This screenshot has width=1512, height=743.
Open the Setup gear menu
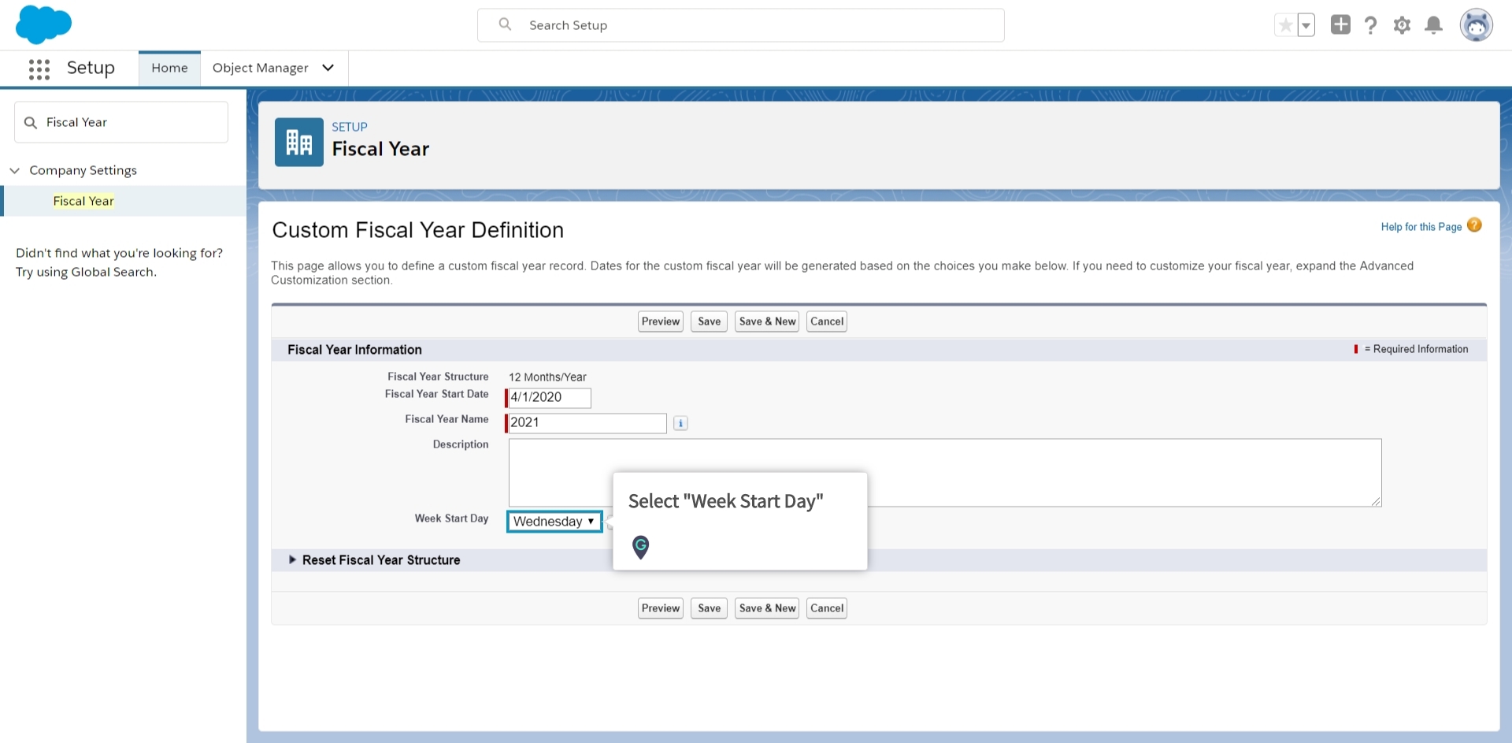[x=1402, y=24]
